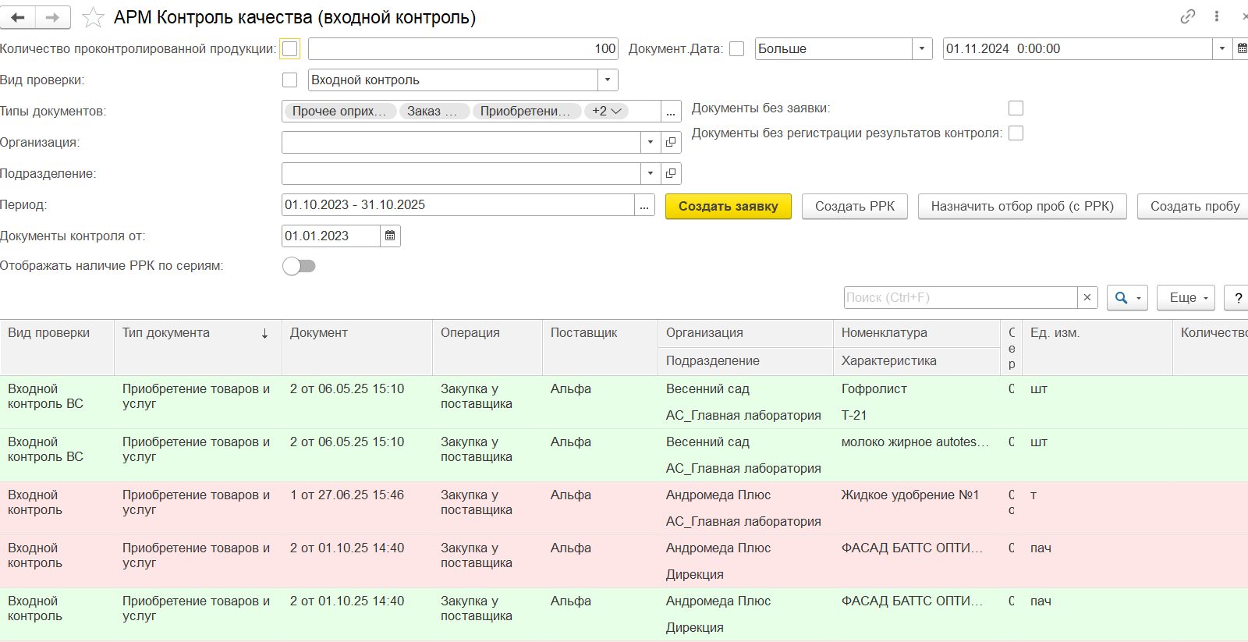Clear search field with the X icon
This screenshot has height=642, width=1248.
point(1087,297)
